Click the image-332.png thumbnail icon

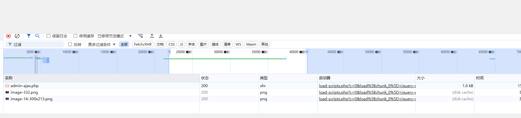pos(7,92)
